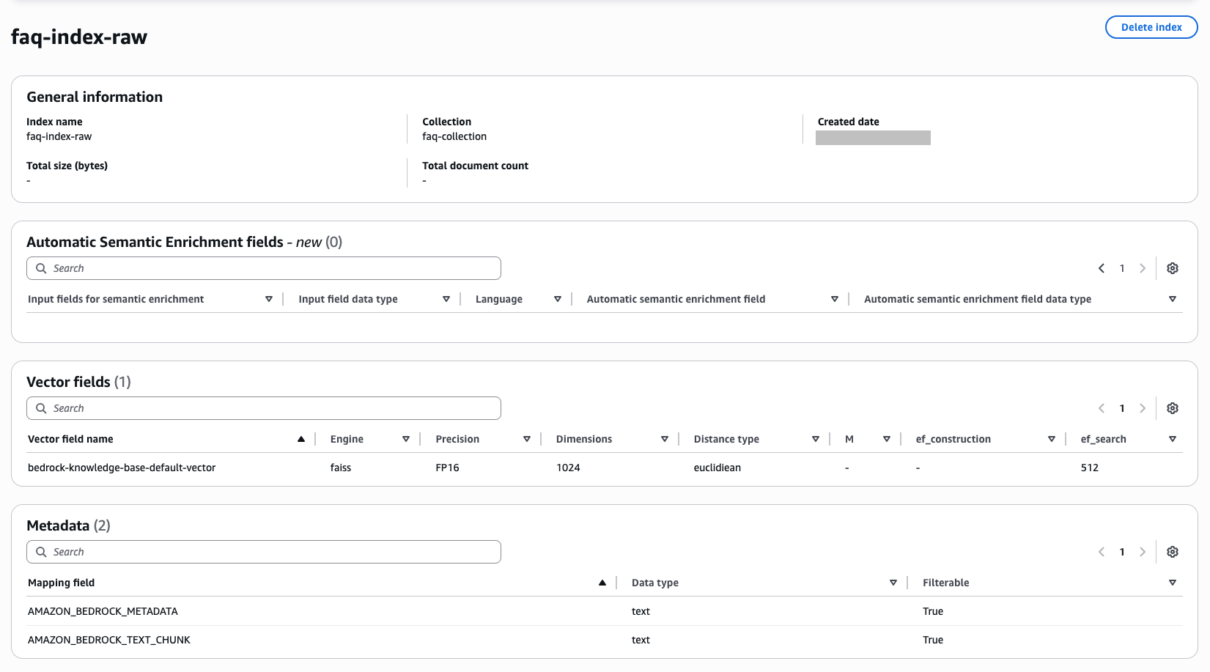Sort by Distance type column

tap(816, 439)
